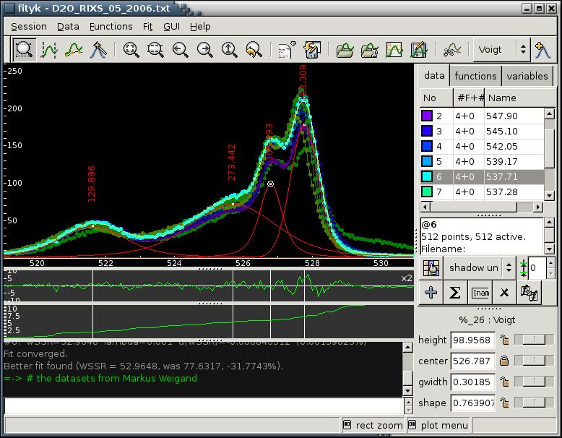Switch to background baseline mode
The height and width of the screenshot is (438, 562).
[x=74, y=50]
